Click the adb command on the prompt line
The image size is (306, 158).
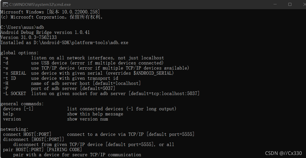[40, 27]
